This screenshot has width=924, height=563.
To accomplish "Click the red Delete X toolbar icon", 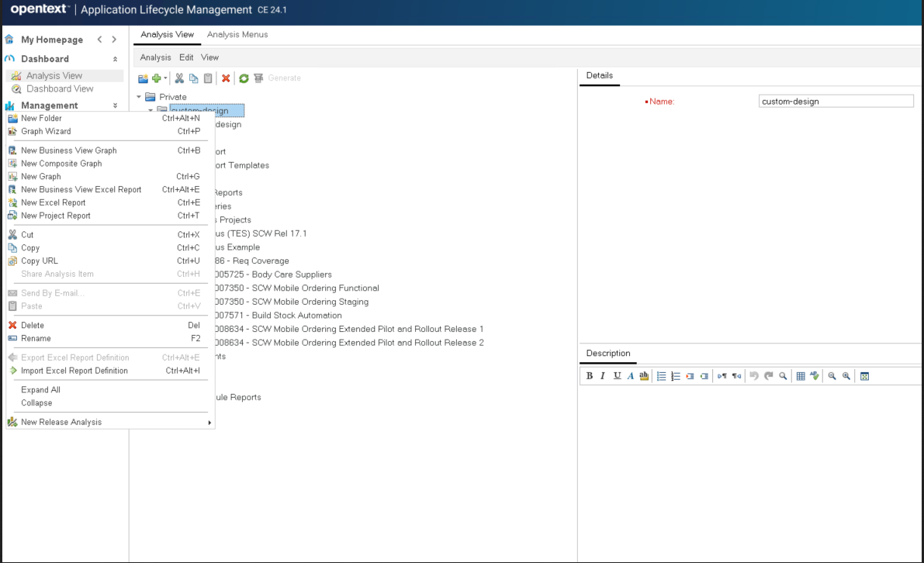I will 226,78.
